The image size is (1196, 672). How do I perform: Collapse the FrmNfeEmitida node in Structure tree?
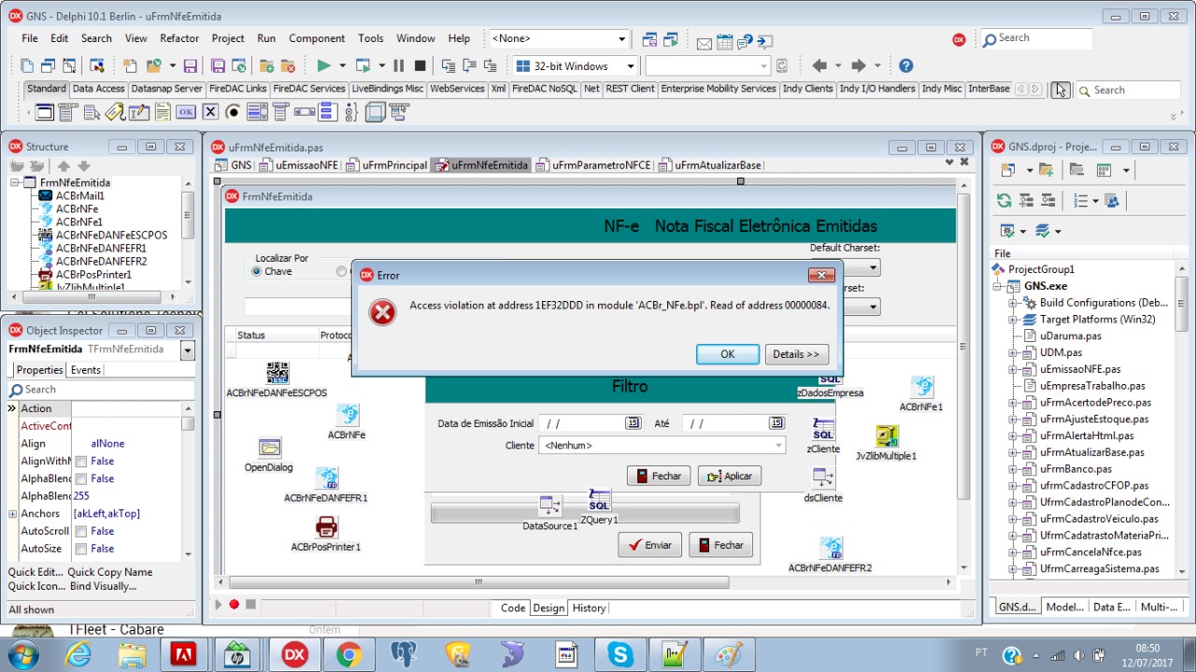(15, 182)
